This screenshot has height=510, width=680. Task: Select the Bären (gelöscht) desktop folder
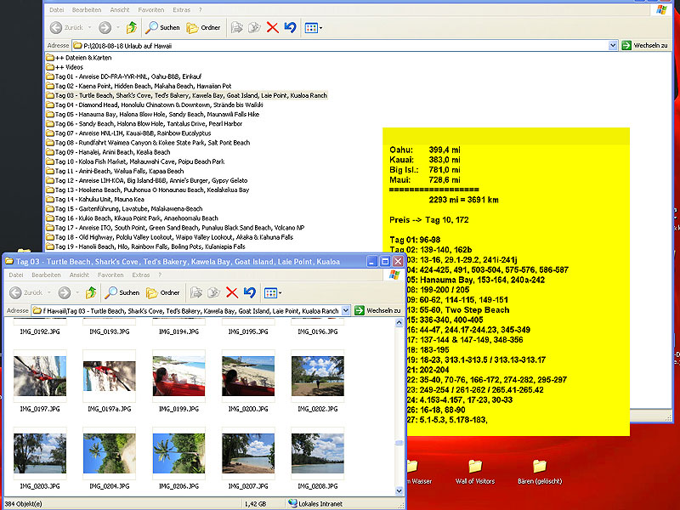point(539,468)
